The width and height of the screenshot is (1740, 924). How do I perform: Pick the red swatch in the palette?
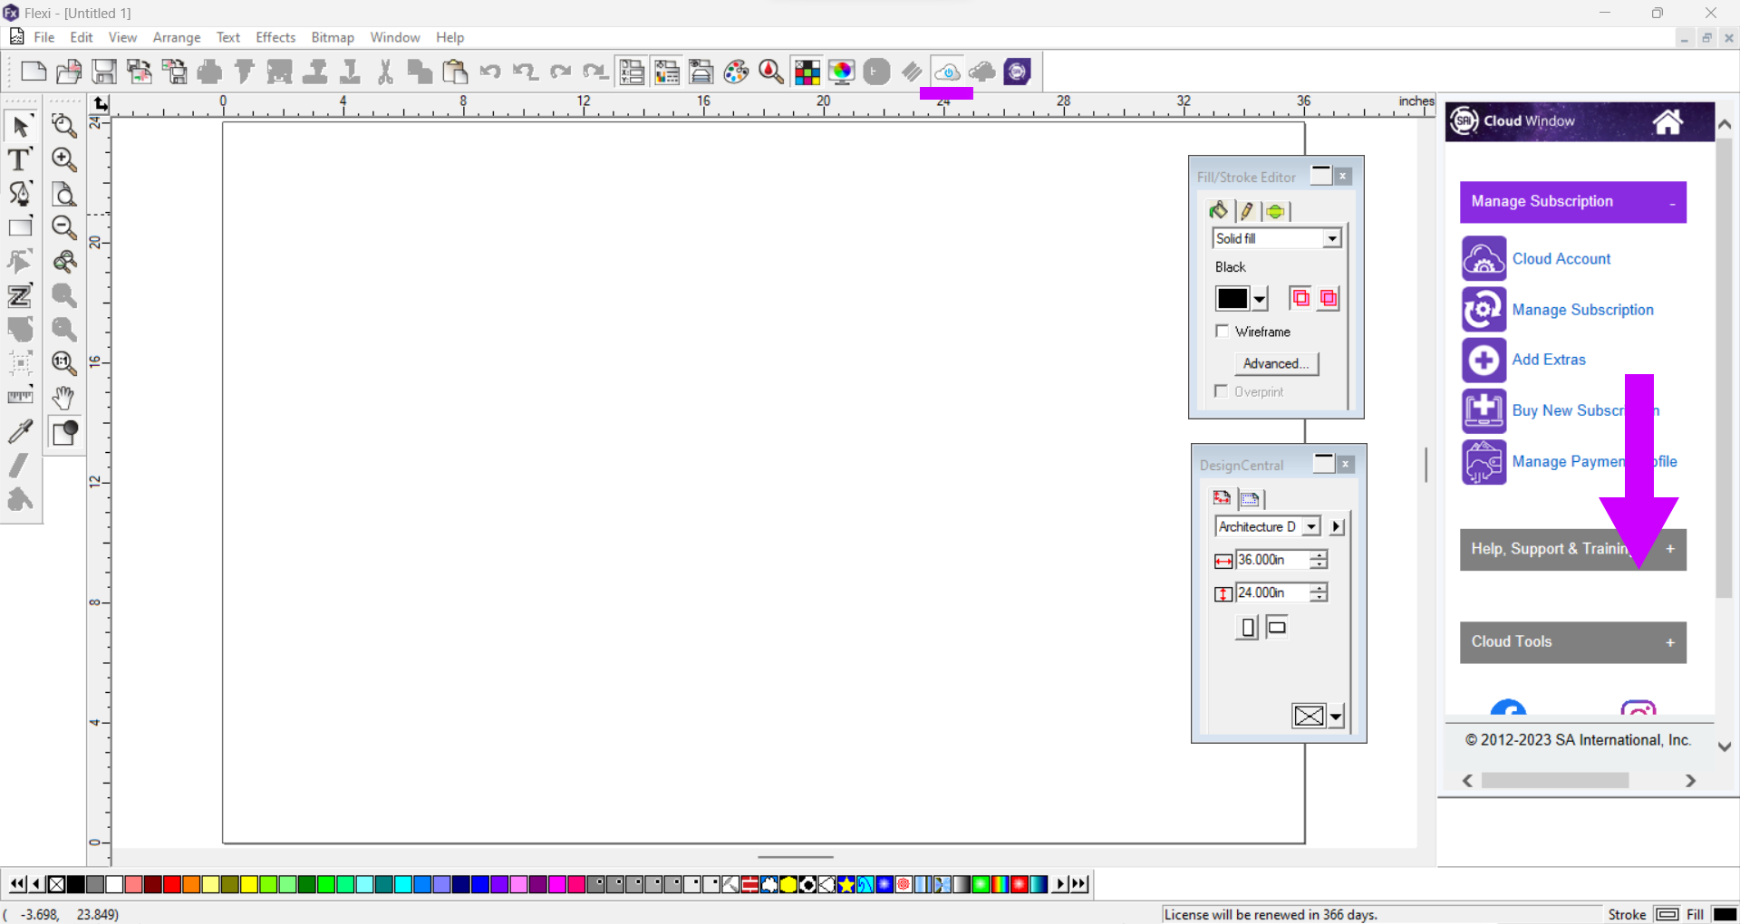171,884
